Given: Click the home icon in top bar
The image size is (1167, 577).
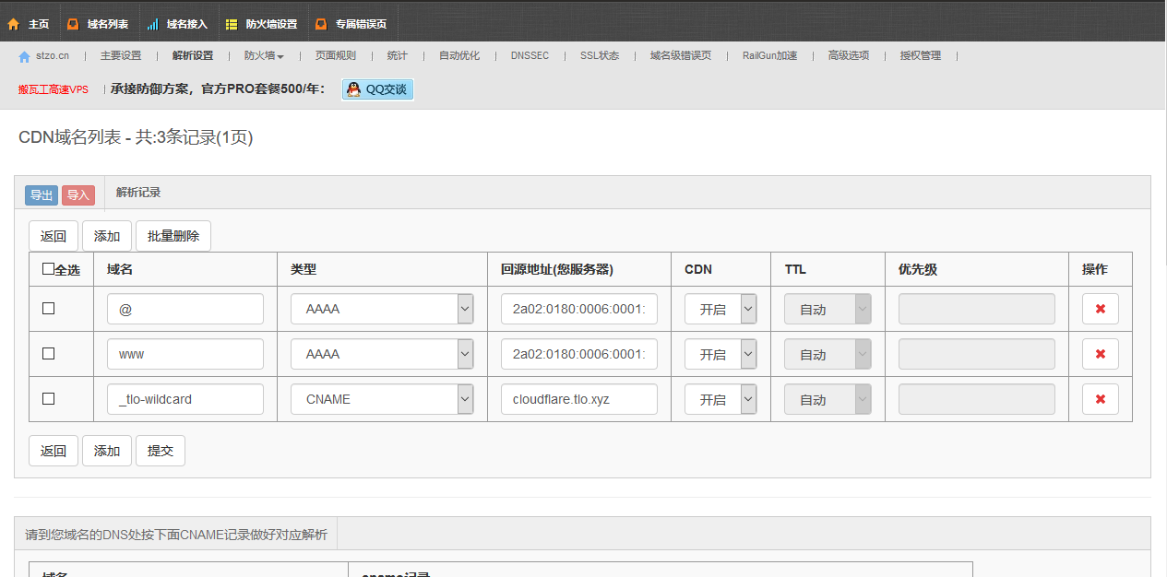Looking at the screenshot, I should 14,24.
